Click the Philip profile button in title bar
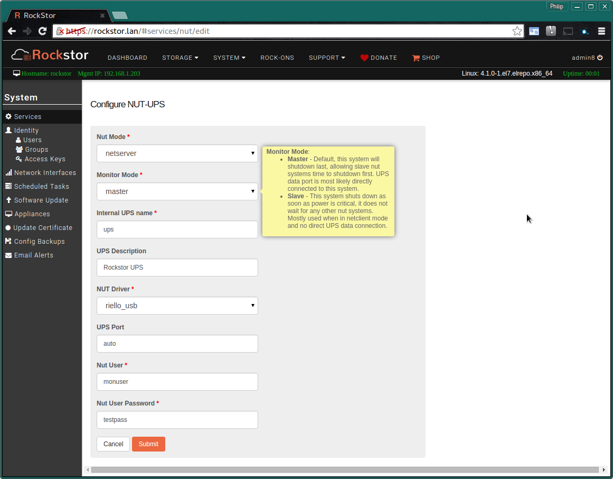This screenshot has width=613, height=479. [557, 6]
